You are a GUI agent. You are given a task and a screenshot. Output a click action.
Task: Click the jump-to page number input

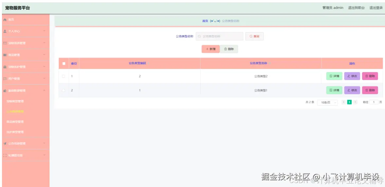(x=374, y=102)
